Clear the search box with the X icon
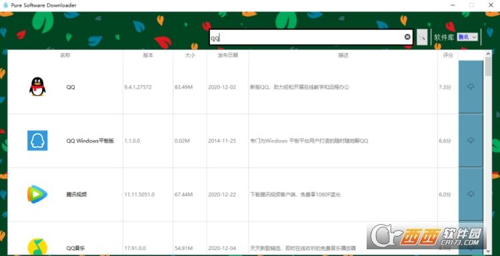The width and height of the screenshot is (500, 256). click(x=407, y=37)
